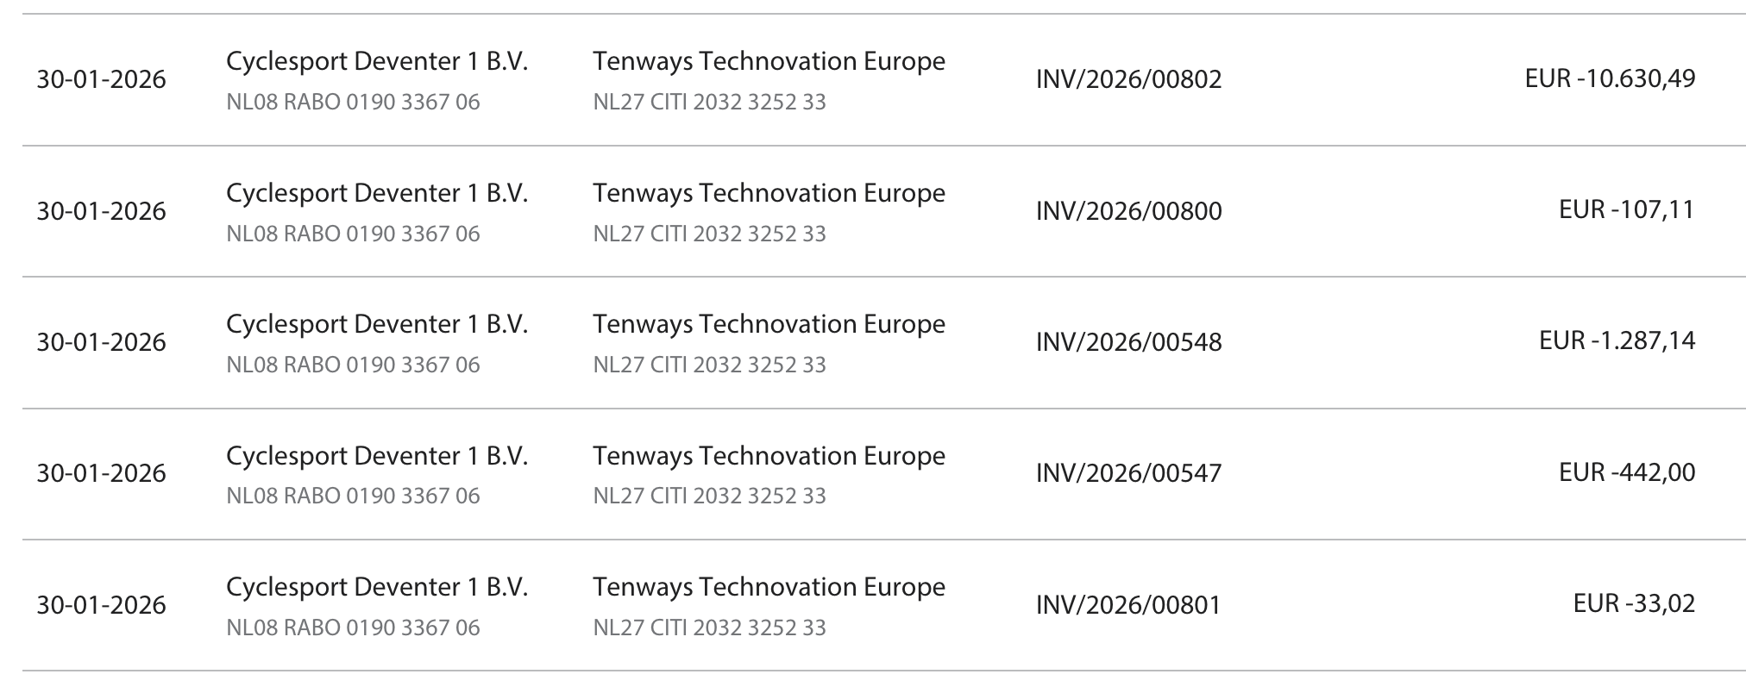The height and width of the screenshot is (693, 1746).
Task: Select the date of the EUR -107,11 payment
Action: click(x=101, y=211)
